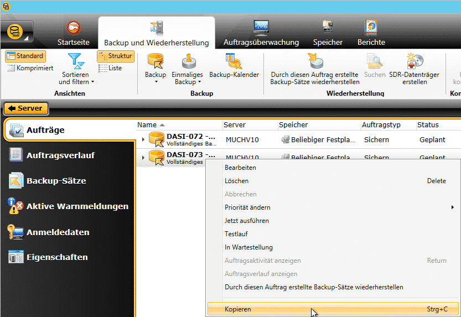Open the Speicher tab
Screen dimensions: 461x317
pos(328,33)
